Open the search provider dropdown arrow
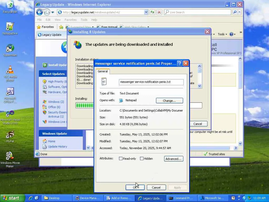The height and width of the screenshot is (202, 269). coord(240,12)
